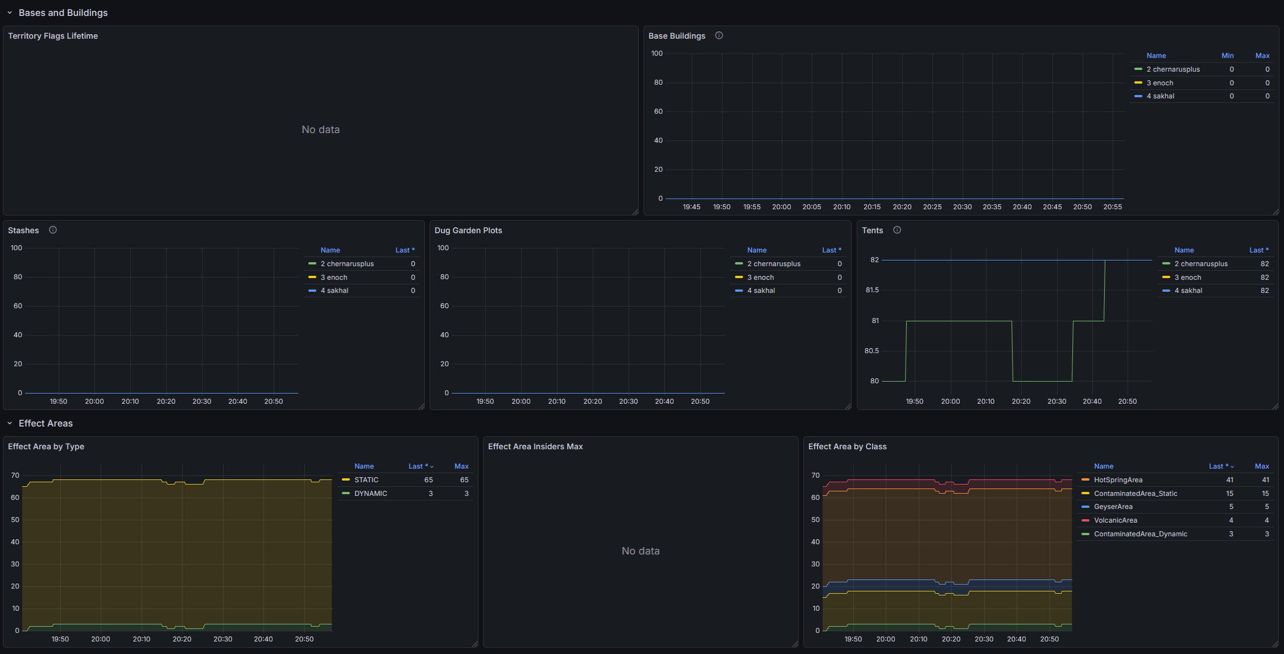This screenshot has height=654, width=1284.
Task: Click info icon next to Stashes title
Action: click(53, 230)
